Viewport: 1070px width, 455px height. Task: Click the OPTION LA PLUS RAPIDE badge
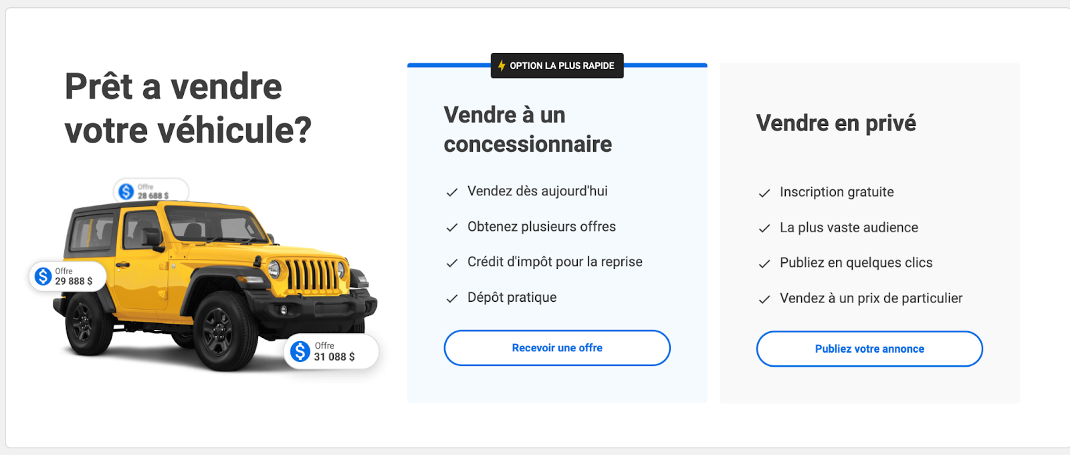pos(557,66)
